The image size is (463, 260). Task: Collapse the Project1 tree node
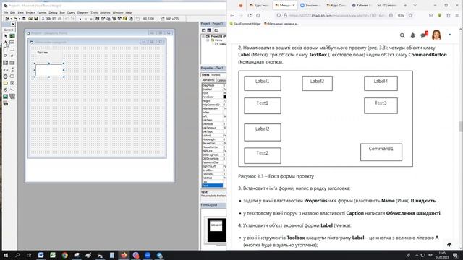pos(203,36)
